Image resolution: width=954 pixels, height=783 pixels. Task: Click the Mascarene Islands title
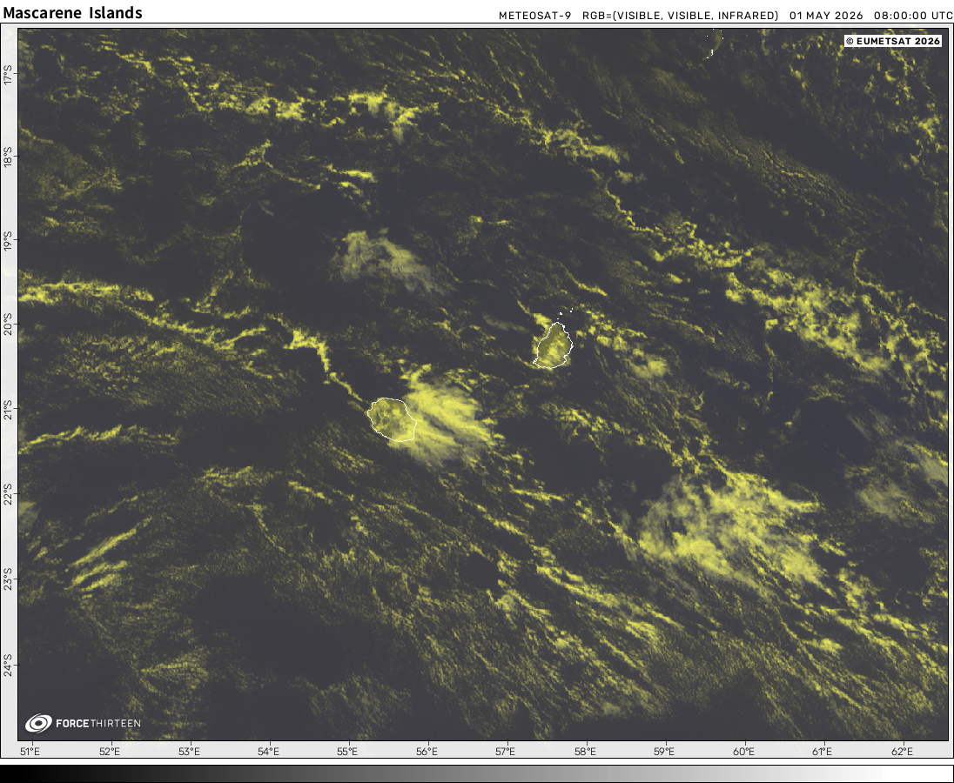72,13
